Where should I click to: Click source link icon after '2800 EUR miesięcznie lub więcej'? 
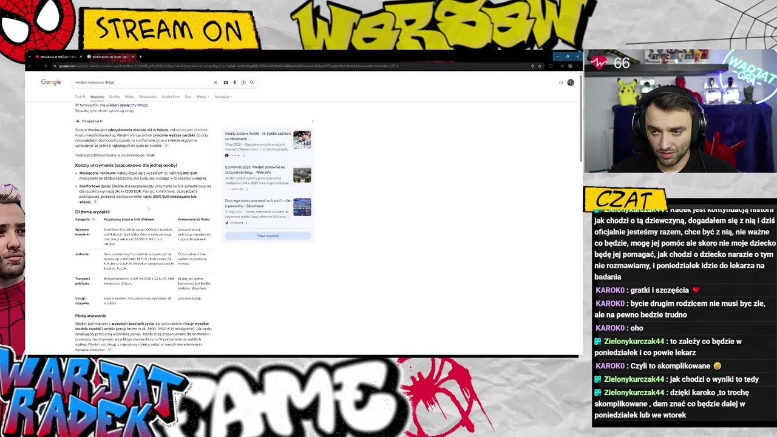[95, 202]
